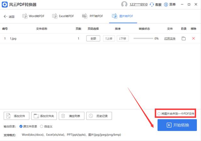Switch to Excel转PDF tab

[x=63, y=16]
